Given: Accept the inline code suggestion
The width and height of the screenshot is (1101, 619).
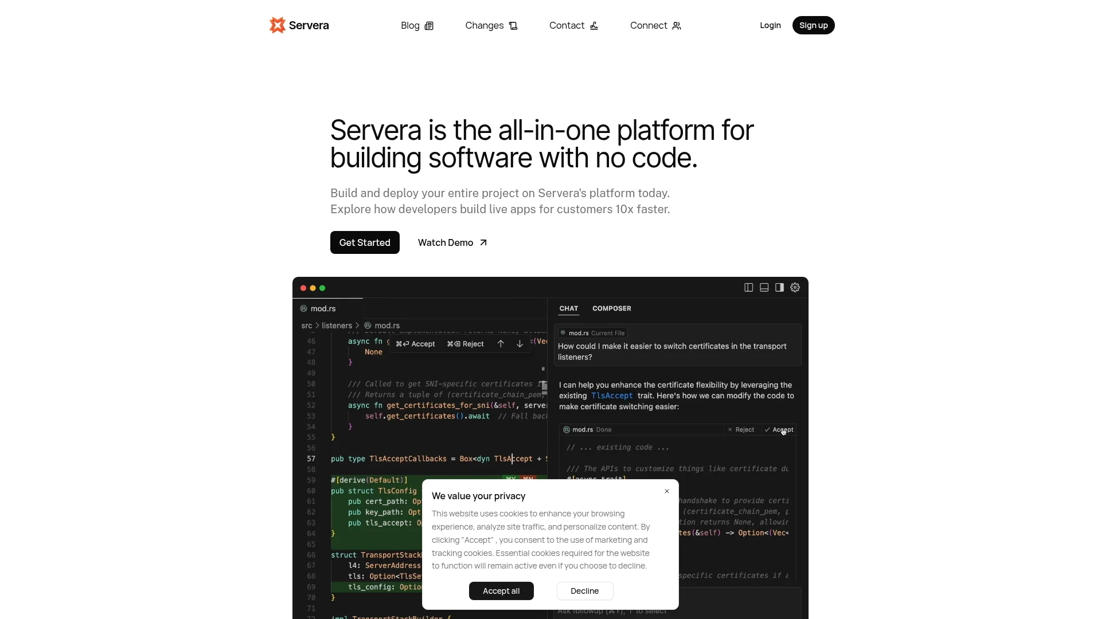Looking at the screenshot, I should 415,344.
